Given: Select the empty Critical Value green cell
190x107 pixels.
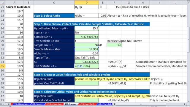Looking at the screenshot, I should tap(86, 100).
